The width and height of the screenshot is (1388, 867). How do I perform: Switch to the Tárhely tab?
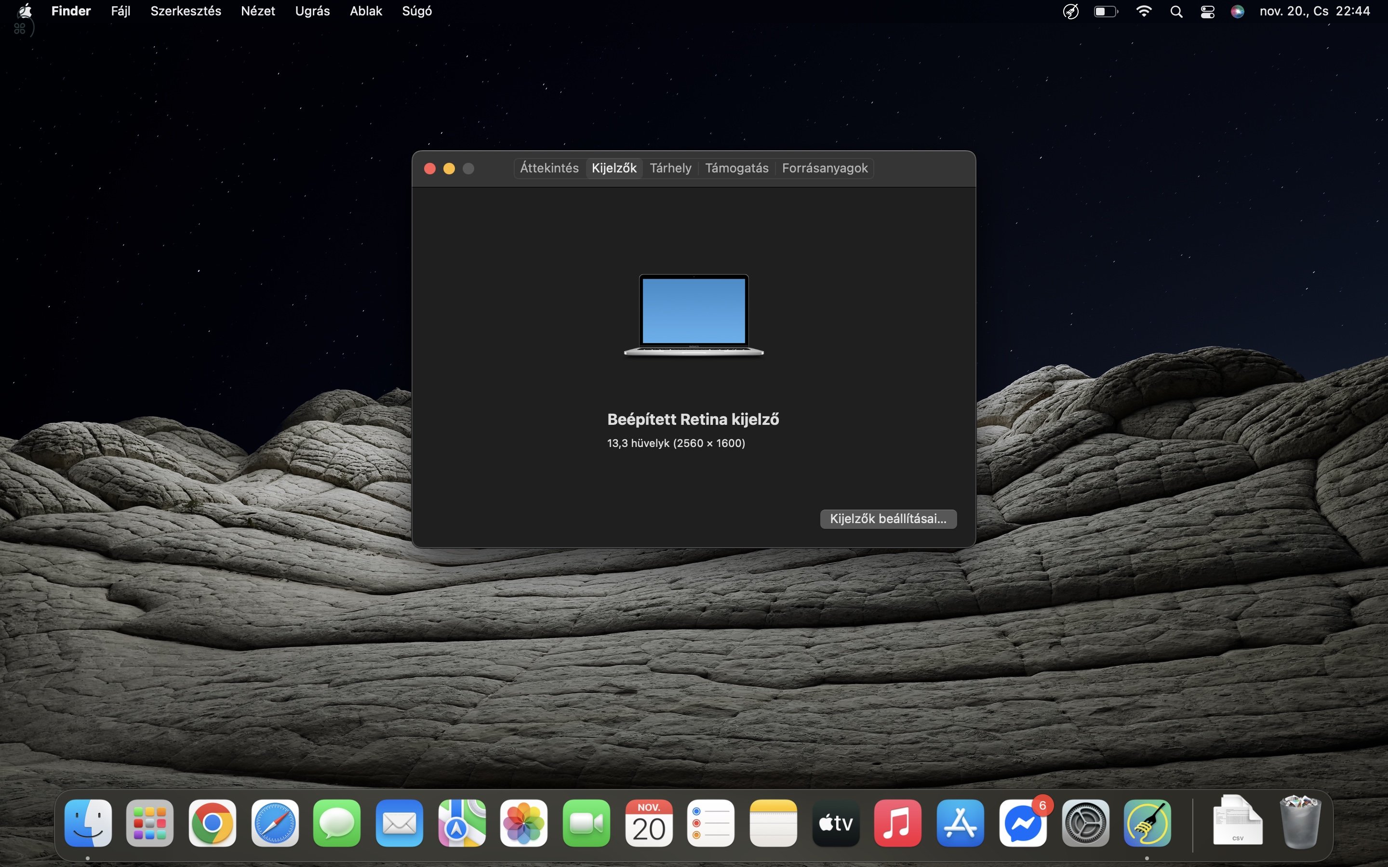tap(670, 168)
